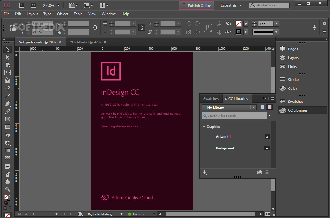Select the Direct Selection tool
The height and width of the screenshot is (218, 330).
(x=8, y=57)
